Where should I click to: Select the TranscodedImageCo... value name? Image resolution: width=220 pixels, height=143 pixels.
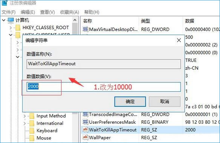pyautogui.click(x=113, y=114)
